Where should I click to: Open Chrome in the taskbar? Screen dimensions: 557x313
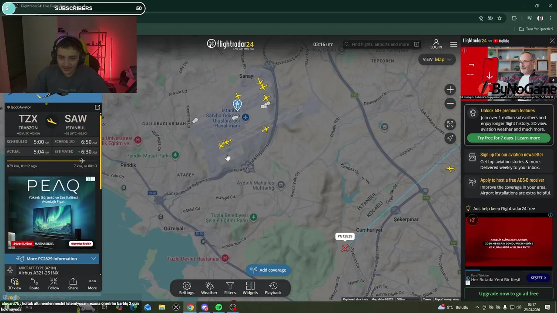tap(190, 307)
